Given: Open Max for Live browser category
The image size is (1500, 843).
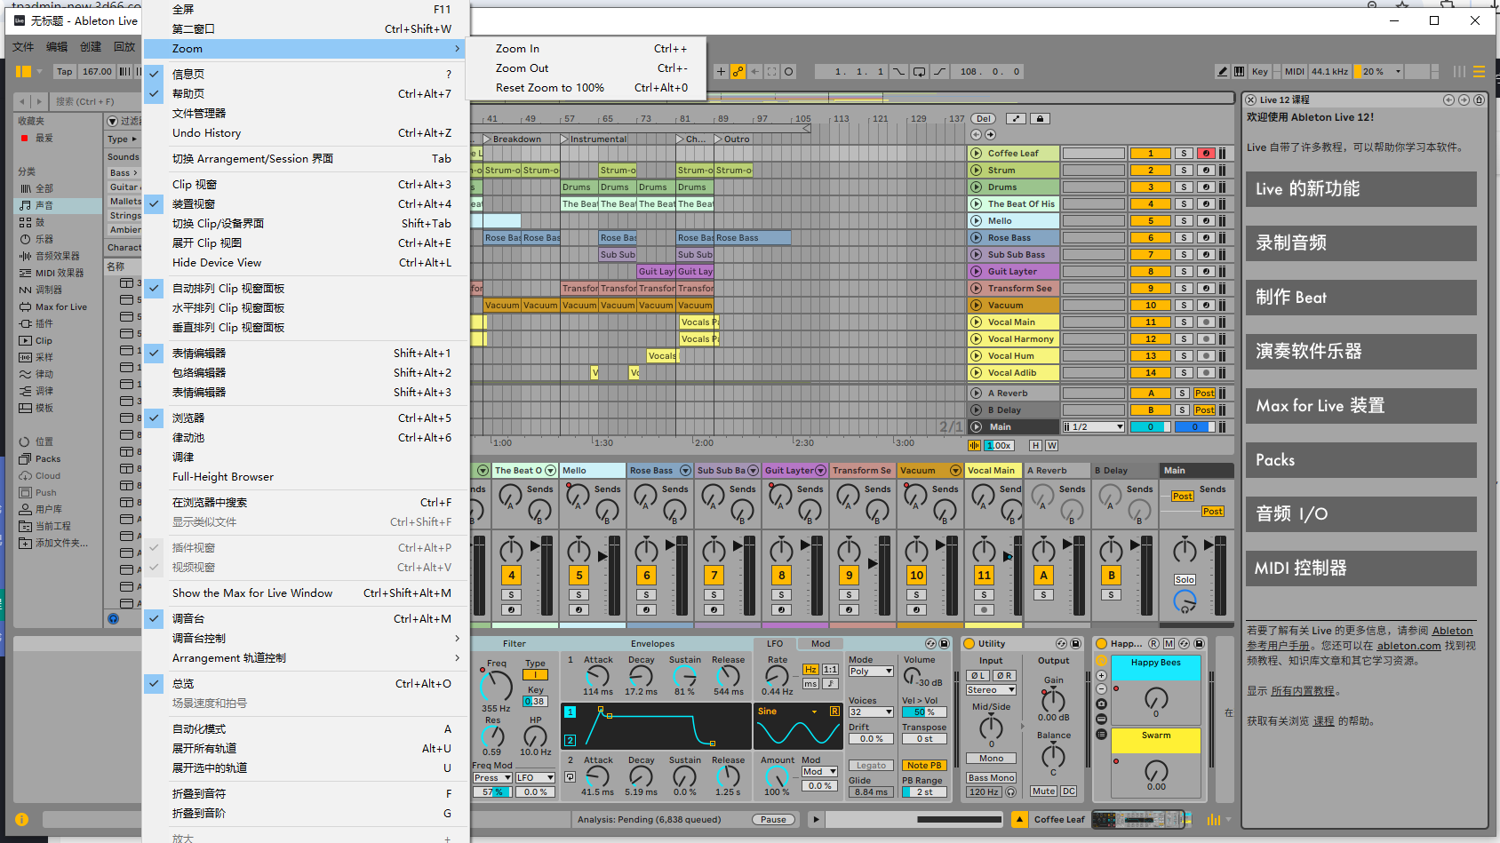Looking at the screenshot, I should (x=60, y=307).
